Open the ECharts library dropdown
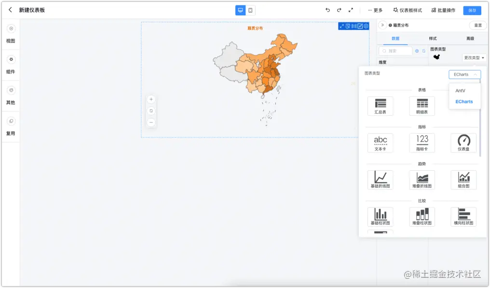The image size is (490, 288). 465,74
